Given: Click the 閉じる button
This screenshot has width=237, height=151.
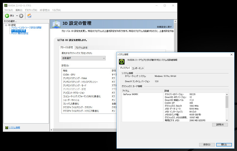Looking at the screenshot, I should tap(224, 144).
